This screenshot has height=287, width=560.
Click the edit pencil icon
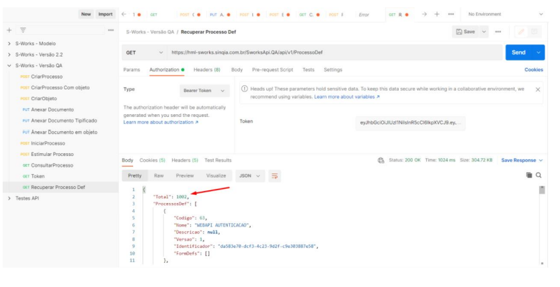click(x=521, y=32)
